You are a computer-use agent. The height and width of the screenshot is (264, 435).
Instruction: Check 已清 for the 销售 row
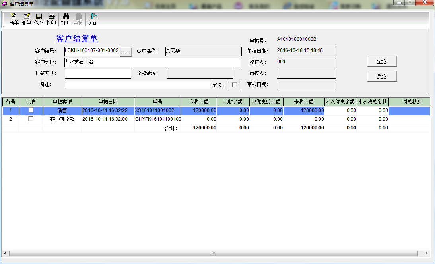click(31, 110)
